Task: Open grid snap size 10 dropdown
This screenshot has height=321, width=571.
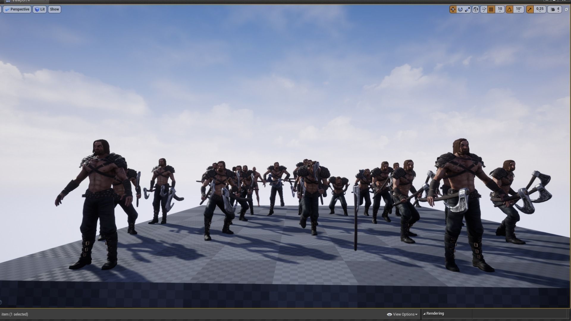Action: pyautogui.click(x=500, y=10)
